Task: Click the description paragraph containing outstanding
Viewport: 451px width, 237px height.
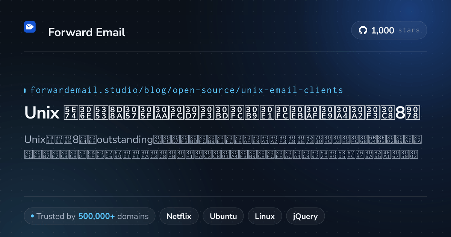Action: tap(223, 147)
